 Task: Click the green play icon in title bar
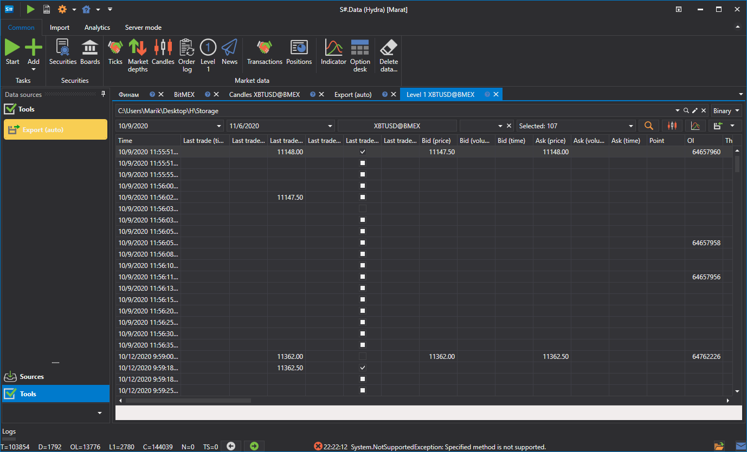pyautogui.click(x=31, y=9)
